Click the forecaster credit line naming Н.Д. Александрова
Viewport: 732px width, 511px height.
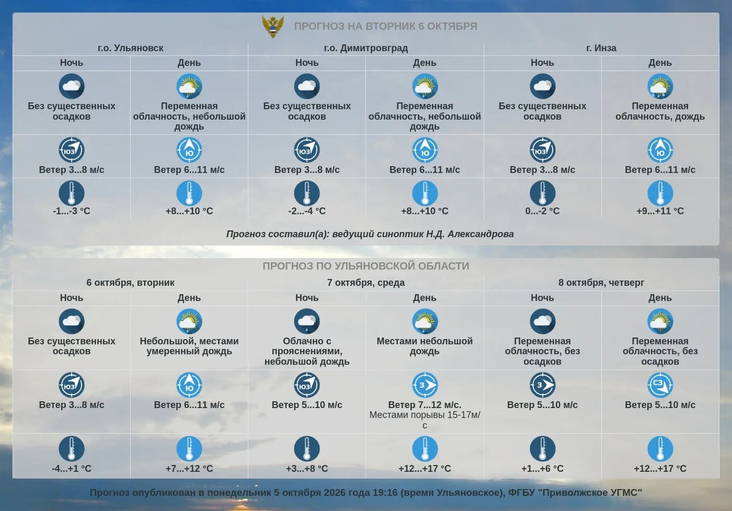coord(370,234)
